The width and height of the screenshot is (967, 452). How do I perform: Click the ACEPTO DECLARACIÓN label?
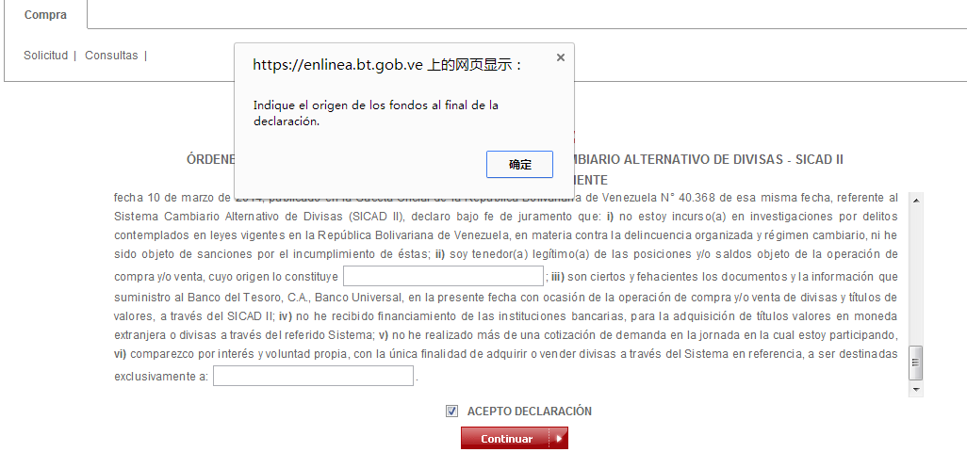(529, 412)
